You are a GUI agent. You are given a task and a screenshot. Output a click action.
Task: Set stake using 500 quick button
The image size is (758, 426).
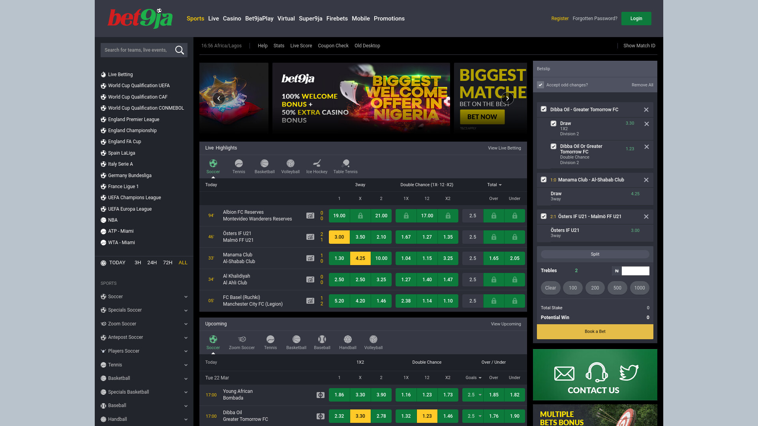617,288
